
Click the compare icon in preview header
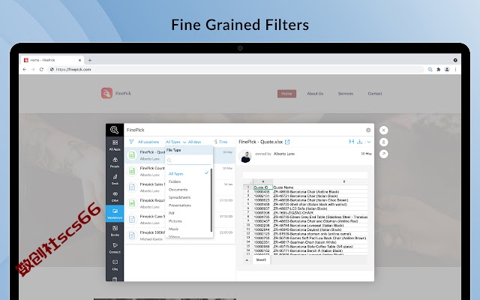352,142
